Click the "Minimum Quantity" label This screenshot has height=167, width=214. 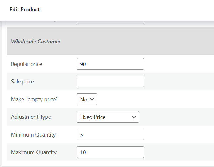pyautogui.click(x=33, y=135)
